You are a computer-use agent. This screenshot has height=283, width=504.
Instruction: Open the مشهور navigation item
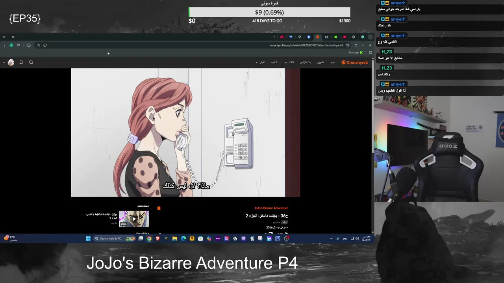(x=321, y=62)
